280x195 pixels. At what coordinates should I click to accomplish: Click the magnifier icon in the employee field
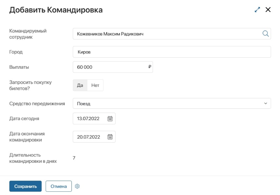coord(265,34)
